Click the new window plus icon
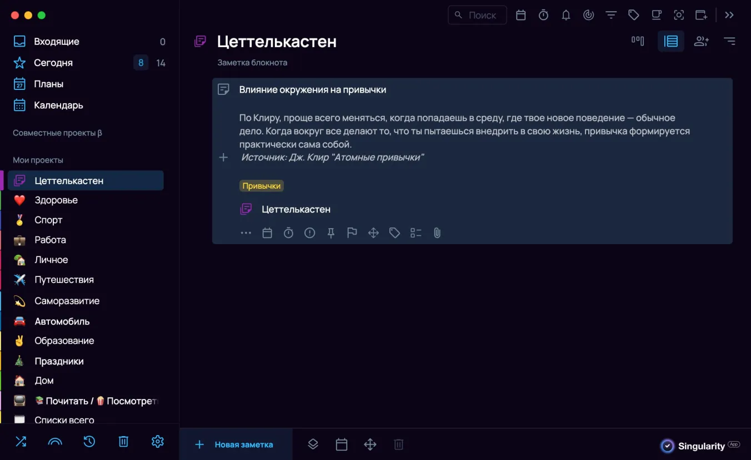The height and width of the screenshot is (460, 751). click(x=702, y=15)
